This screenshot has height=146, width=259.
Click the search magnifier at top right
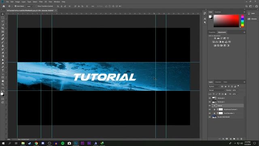[246, 6]
